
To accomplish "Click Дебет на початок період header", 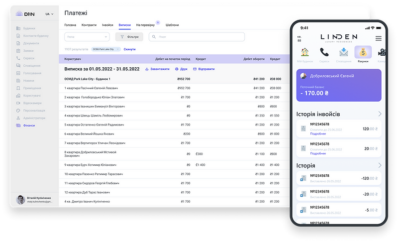I will tap(173, 59).
